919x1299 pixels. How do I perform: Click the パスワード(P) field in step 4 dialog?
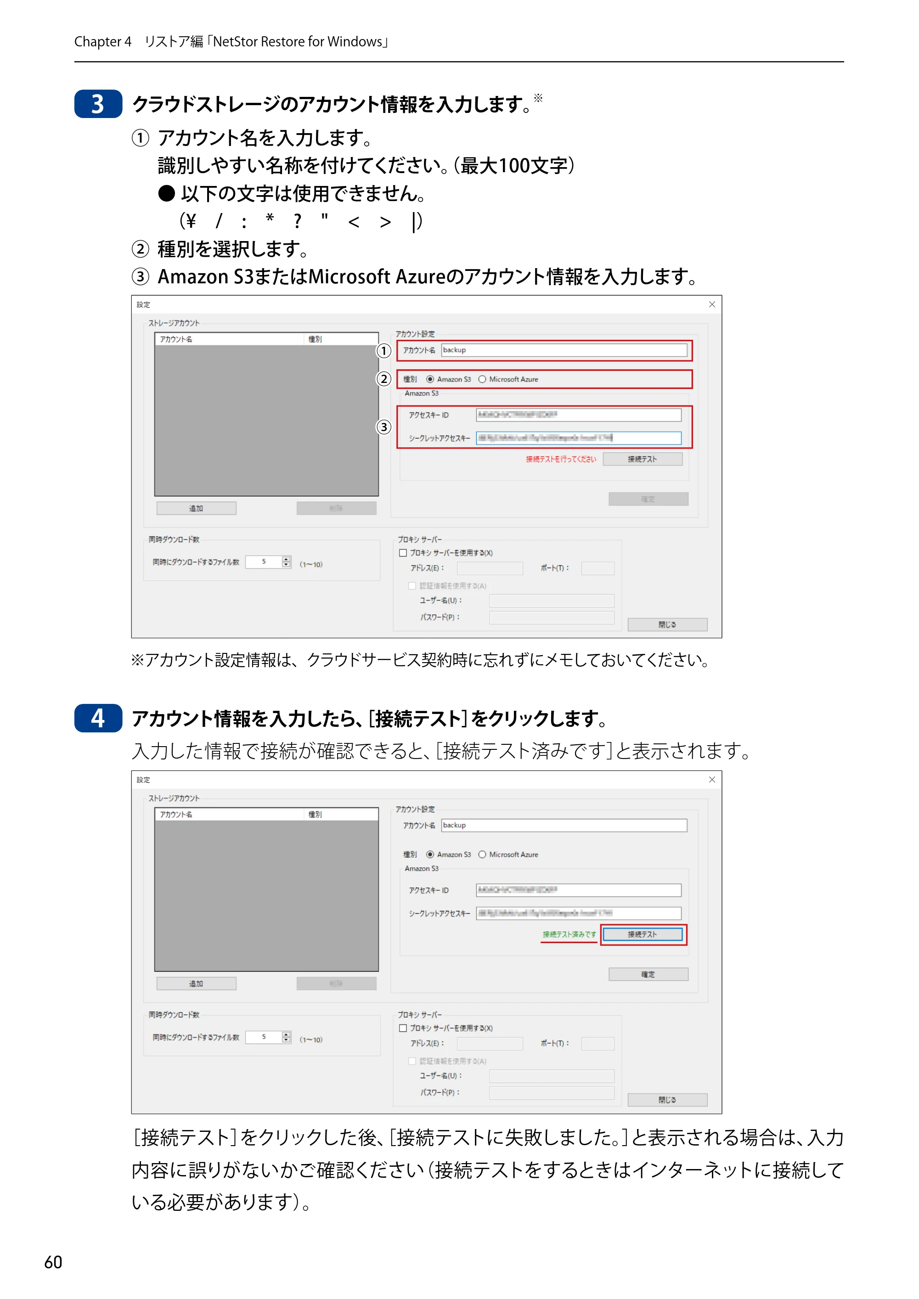pyautogui.click(x=552, y=1092)
